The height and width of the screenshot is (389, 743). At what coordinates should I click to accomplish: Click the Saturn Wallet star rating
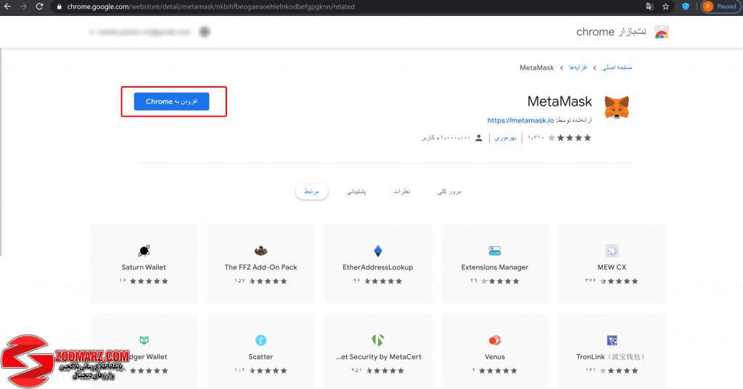pos(149,280)
